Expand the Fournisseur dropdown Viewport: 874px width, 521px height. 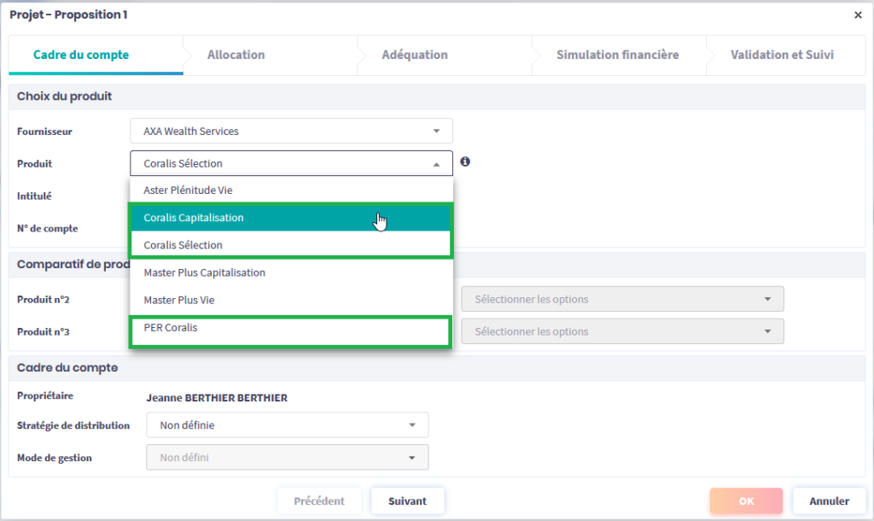(x=291, y=132)
